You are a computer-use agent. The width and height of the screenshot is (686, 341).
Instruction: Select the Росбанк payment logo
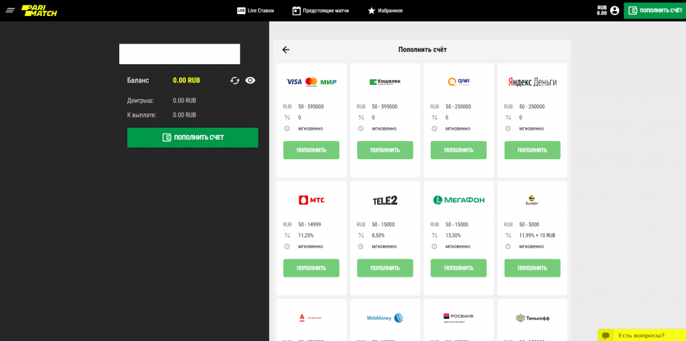pos(458,318)
